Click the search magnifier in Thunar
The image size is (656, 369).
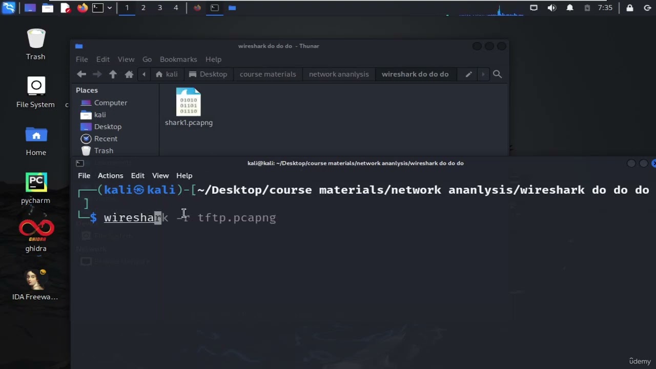point(497,74)
